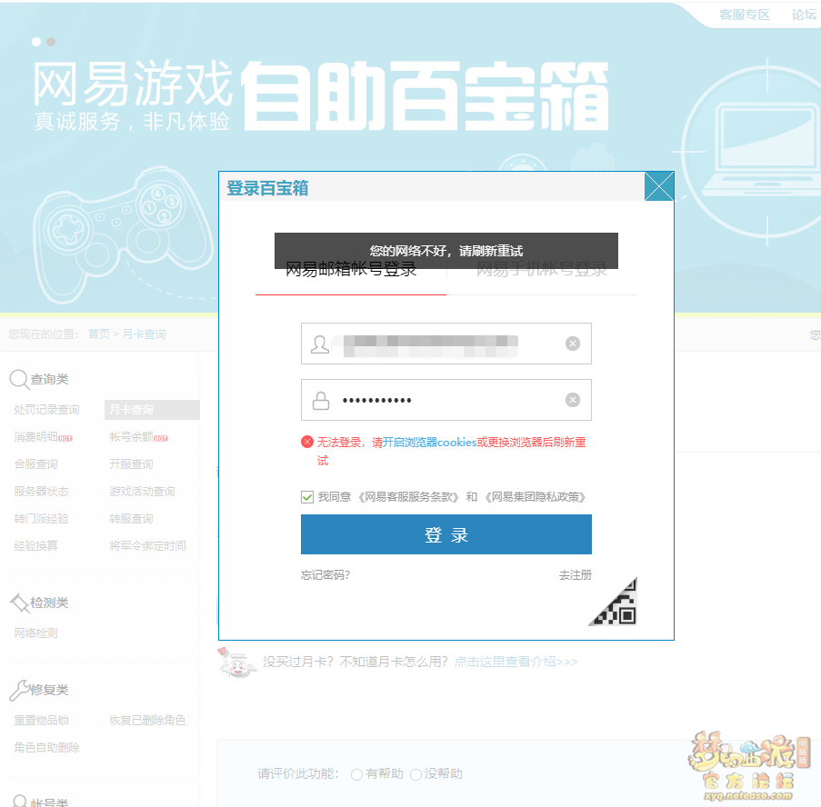Image resolution: width=821 pixels, height=807 pixels.
Task: Switch to 网易邮箱帐号登录 tab
Action: 351,269
